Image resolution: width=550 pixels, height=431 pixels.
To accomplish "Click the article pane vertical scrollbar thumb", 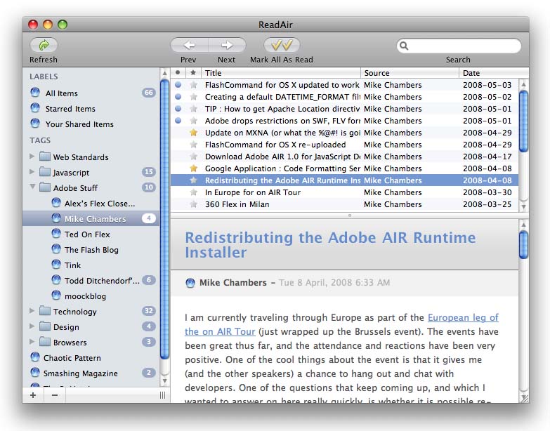I will click(x=524, y=245).
